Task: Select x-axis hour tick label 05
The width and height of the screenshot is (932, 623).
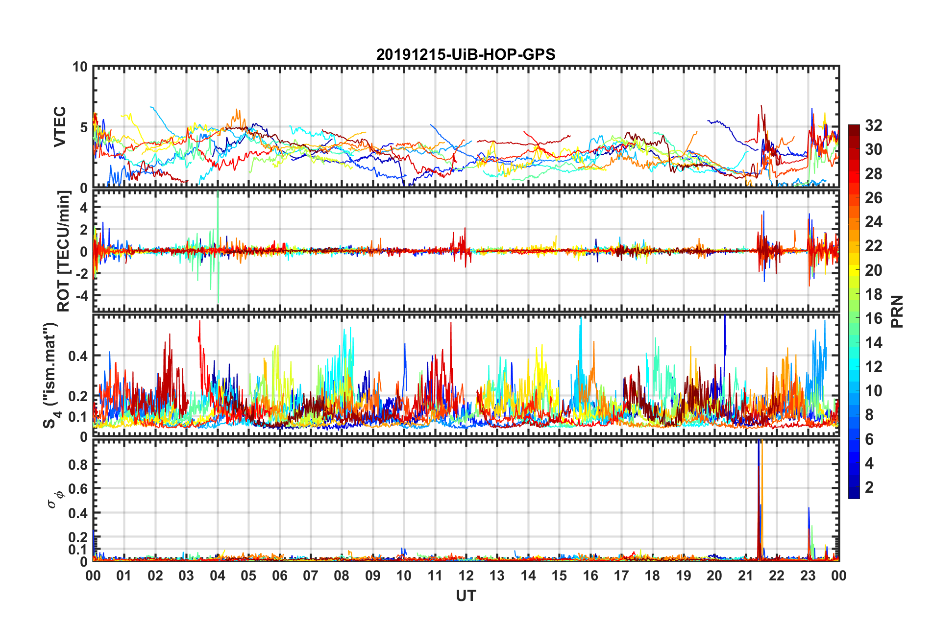Action: (248, 575)
